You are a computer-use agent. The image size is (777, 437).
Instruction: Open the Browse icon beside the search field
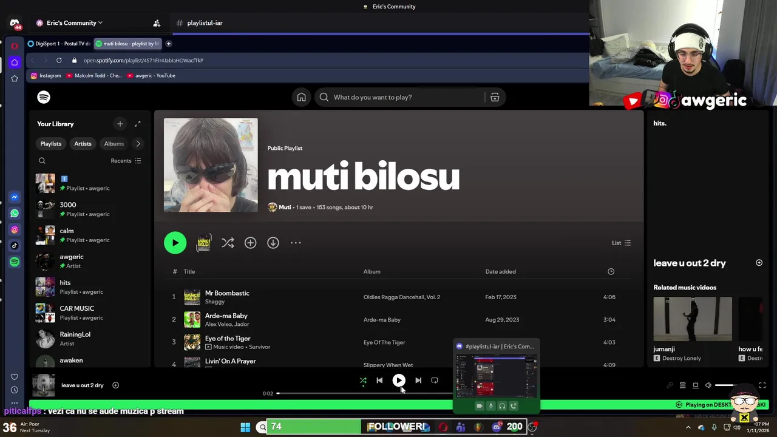coord(495,97)
